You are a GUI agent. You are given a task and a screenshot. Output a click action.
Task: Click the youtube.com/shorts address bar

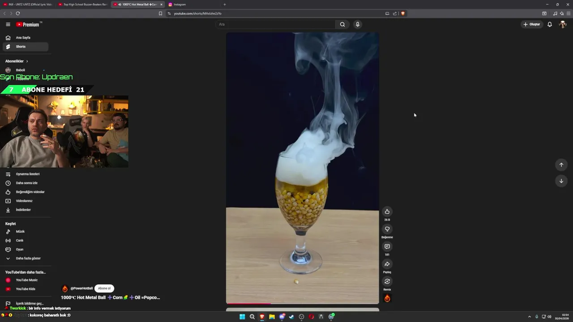(x=278, y=13)
